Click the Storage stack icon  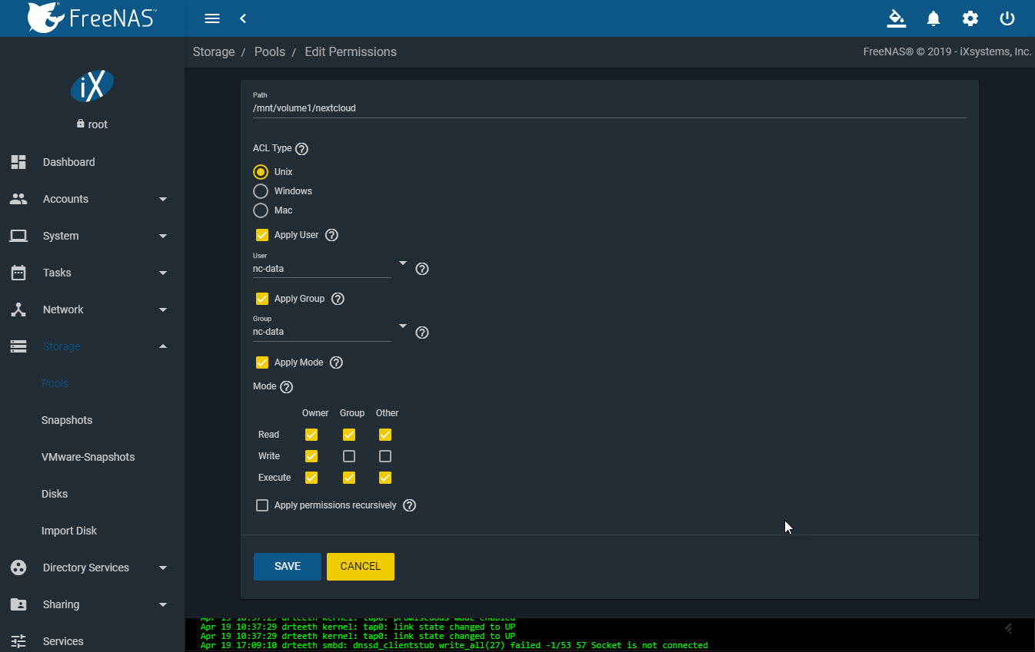18,346
